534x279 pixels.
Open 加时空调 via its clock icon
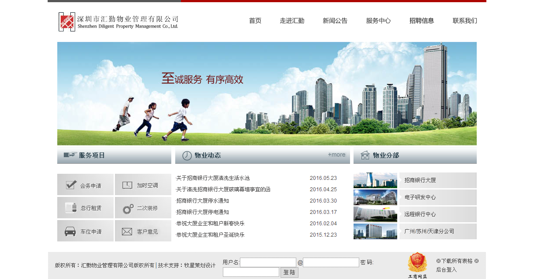point(127,184)
